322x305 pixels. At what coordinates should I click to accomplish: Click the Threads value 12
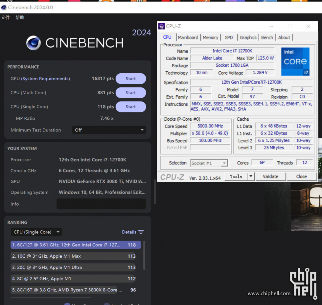click(305, 163)
